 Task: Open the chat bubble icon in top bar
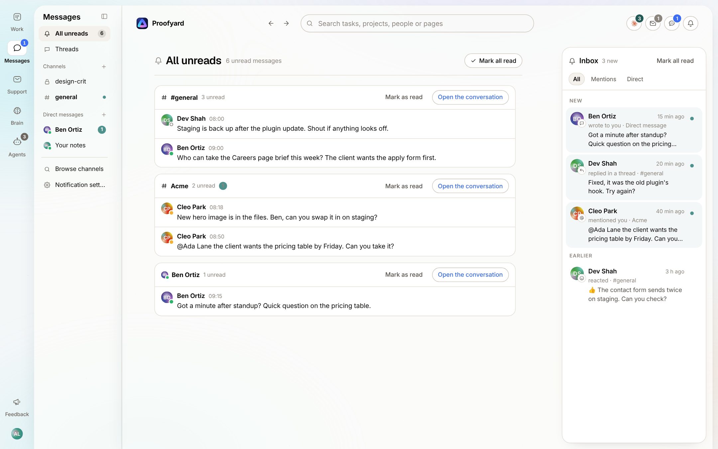point(672,23)
